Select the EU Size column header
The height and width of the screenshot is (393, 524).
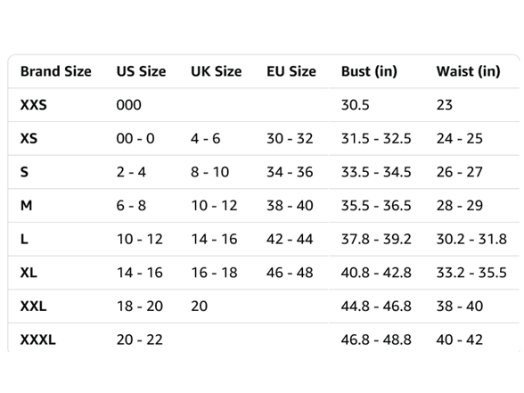pos(291,71)
